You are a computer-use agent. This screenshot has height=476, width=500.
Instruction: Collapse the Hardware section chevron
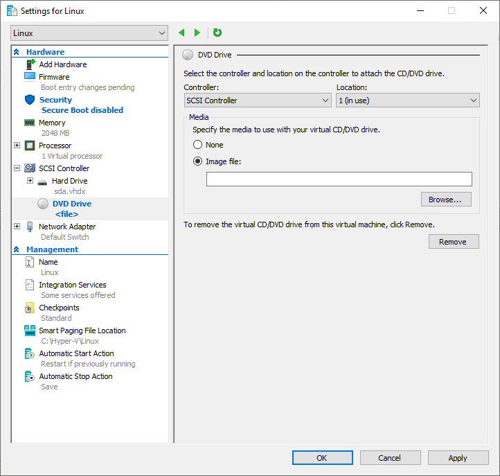[17, 52]
